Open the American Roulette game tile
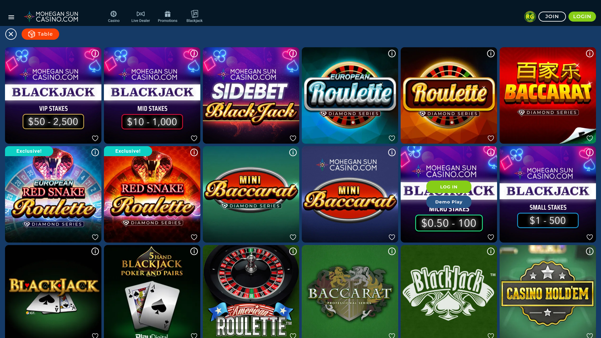Image resolution: width=601 pixels, height=338 pixels. click(251, 291)
